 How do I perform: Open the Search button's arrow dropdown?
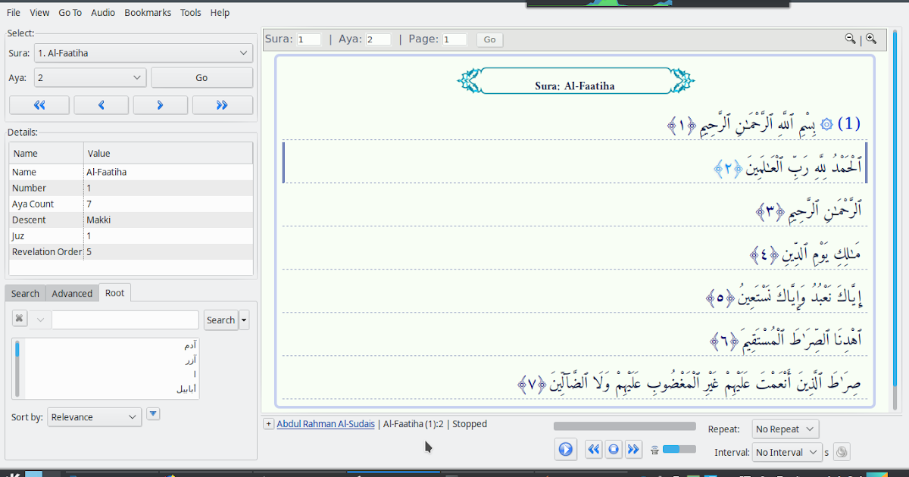click(x=244, y=320)
